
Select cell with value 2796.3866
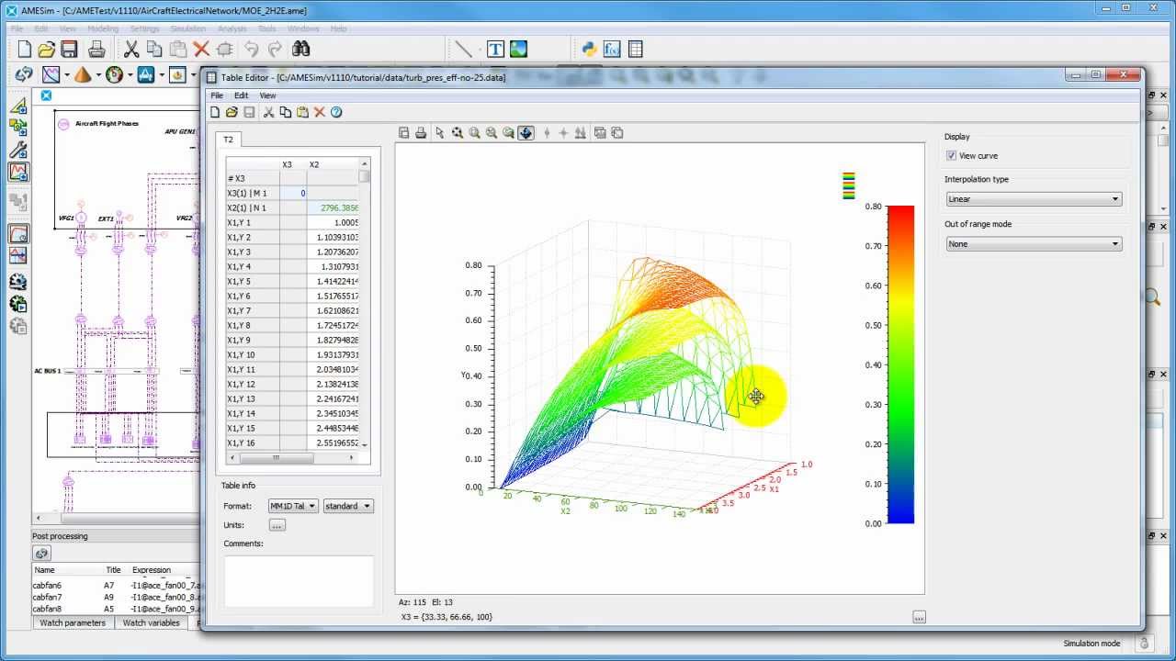pos(333,207)
